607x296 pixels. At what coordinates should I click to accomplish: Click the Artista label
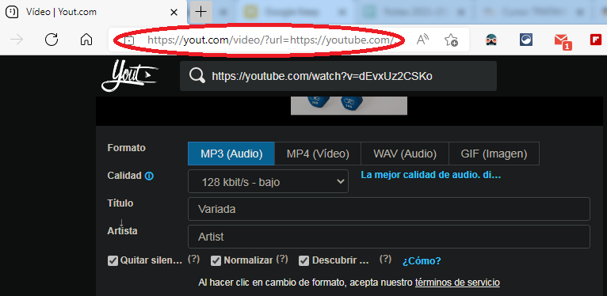[x=122, y=231]
